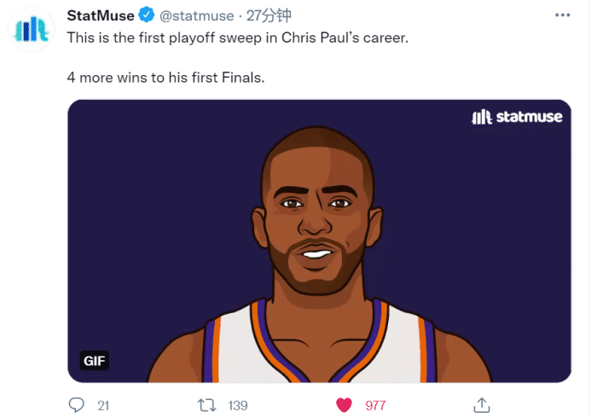Click the reply speech bubble icon
Image resolution: width=597 pixels, height=418 pixels.
[x=76, y=404]
